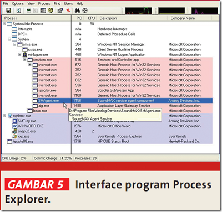Click 'Application Layer Gateway Service' description
Screen dimensions: 222x212
[x=124, y=106]
